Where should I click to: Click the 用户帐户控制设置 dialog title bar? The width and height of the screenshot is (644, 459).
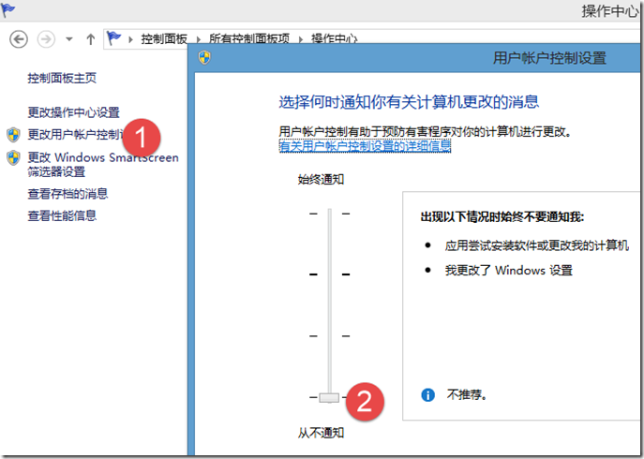416,58
